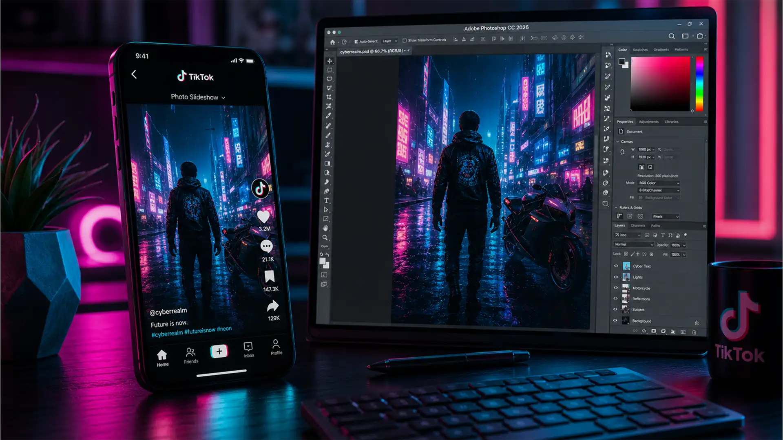Image resolution: width=783 pixels, height=440 pixels.
Task: Hide the Cyber Text layer
Action: [616, 266]
